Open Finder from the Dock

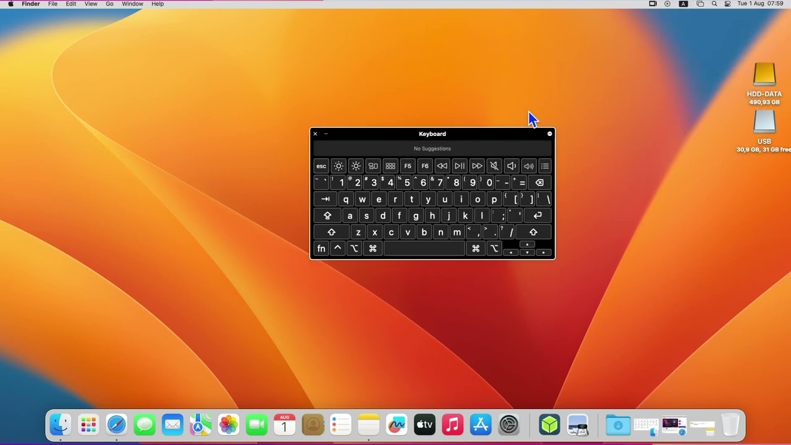61,425
